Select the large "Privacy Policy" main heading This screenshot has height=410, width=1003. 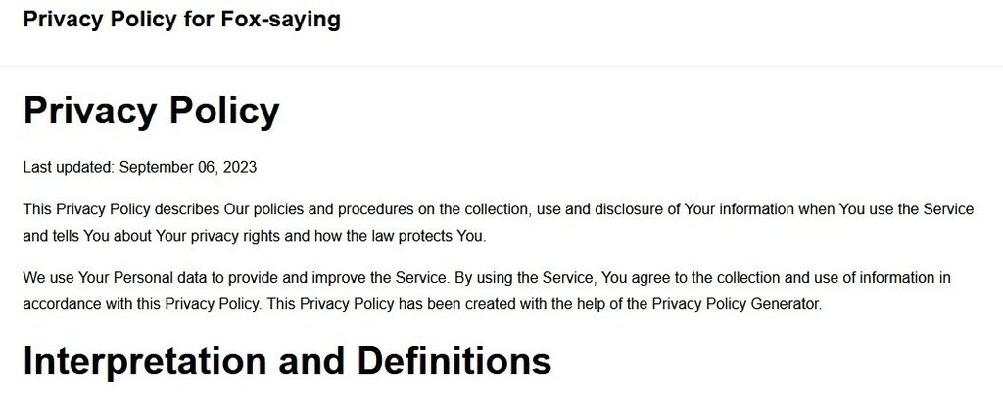[x=151, y=110]
